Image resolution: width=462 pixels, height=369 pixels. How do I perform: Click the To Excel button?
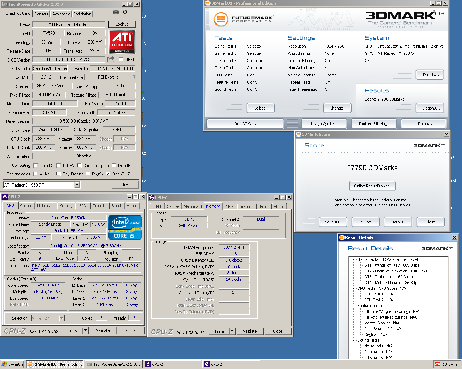pos(365,222)
